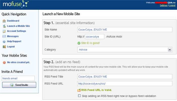Viewport: 177px width, 101px height.
Task: Click the RSS Feed URL field
Action: point(125,84)
